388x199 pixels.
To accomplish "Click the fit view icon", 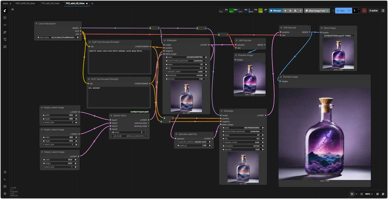I will [x=362, y=194].
